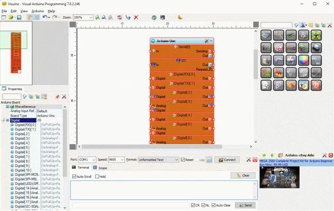Click the Undo arrow icon
Image resolution: width=334 pixels, height=211 pixels.
45,17
